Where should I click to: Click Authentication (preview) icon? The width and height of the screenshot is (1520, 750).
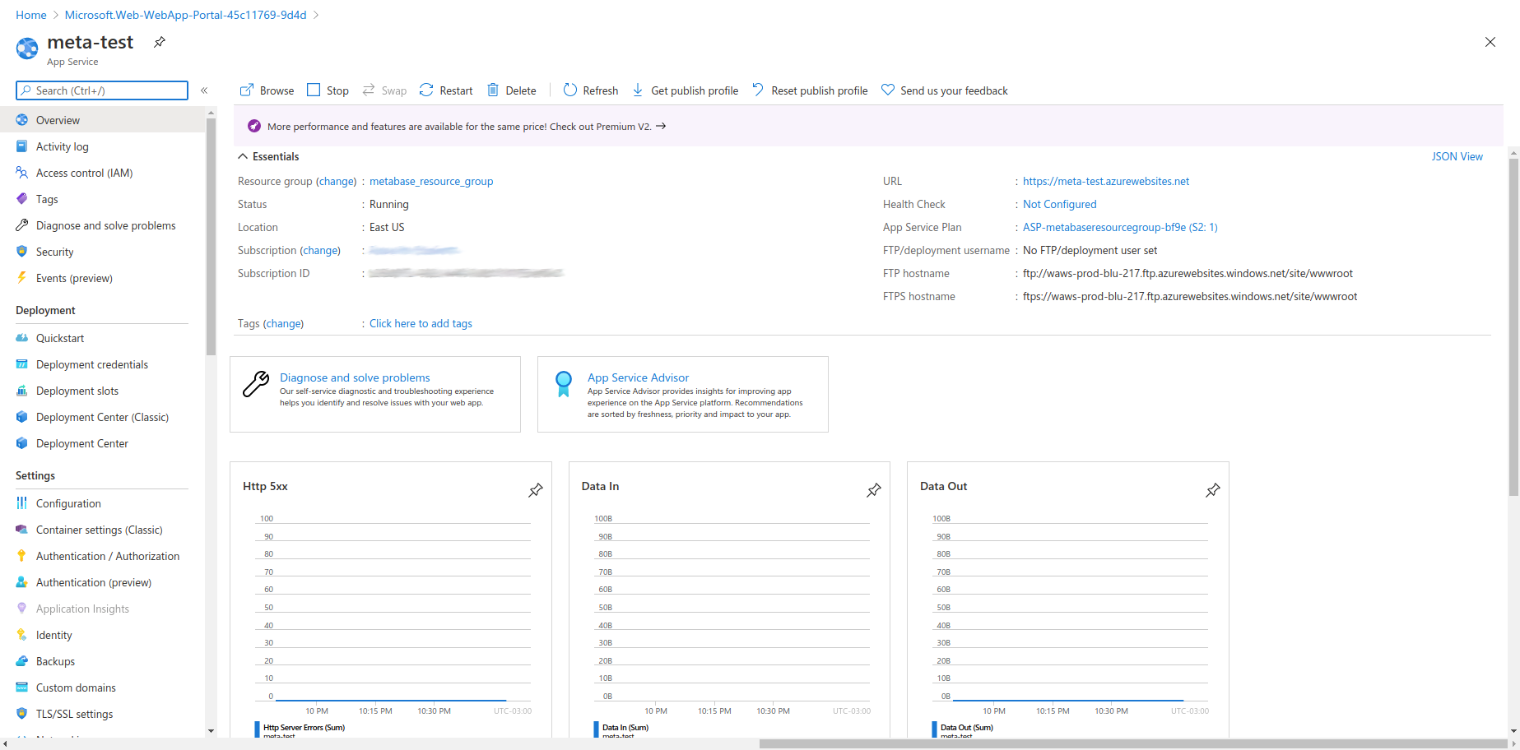[x=22, y=582]
